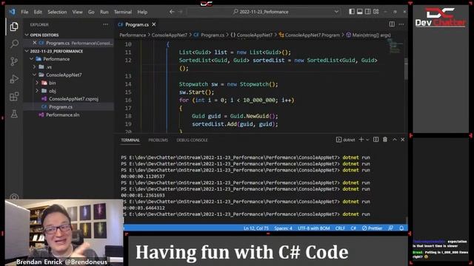Open Explorer more actions ellipsis

(105, 24)
